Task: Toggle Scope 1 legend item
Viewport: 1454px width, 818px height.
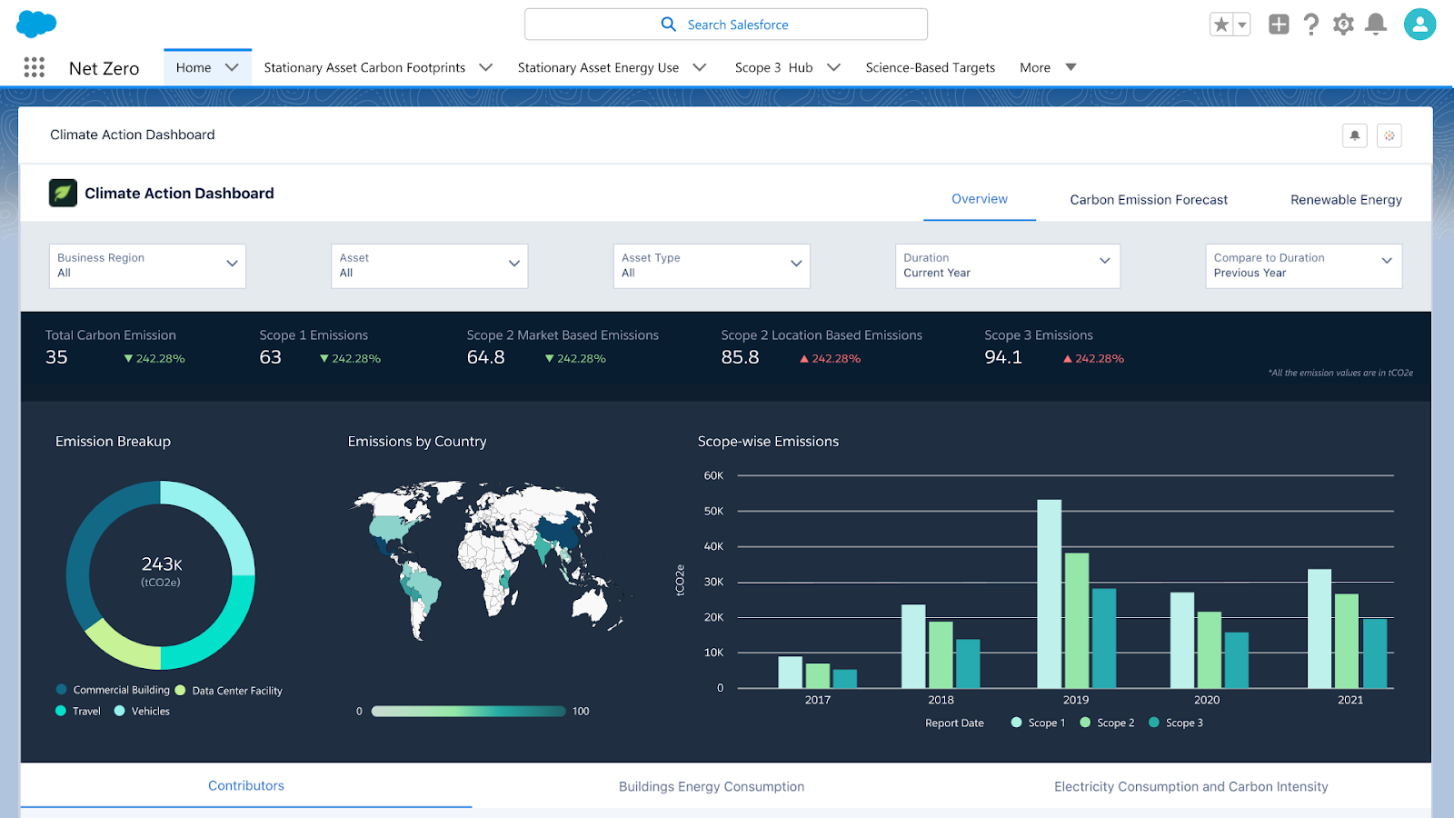Action: pyautogui.click(x=1039, y=723)
